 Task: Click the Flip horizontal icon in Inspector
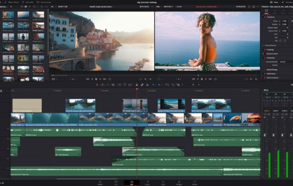[280, 41]
